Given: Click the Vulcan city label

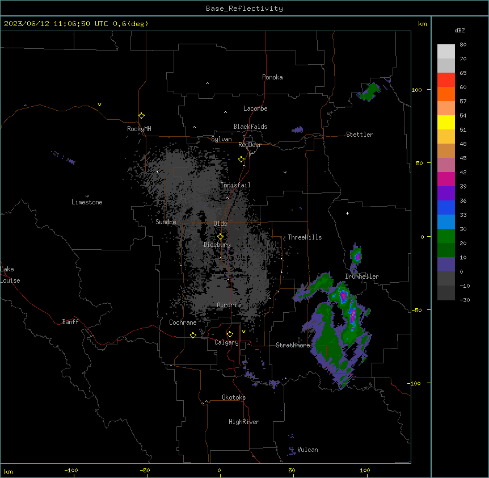Looking at the screenshot, I should click(x=307, y=450).
